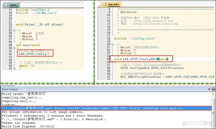Click the stm32f4xx.h include line in main.c
The width and height of the screenshot is (216, 129).
coord(33,10)
